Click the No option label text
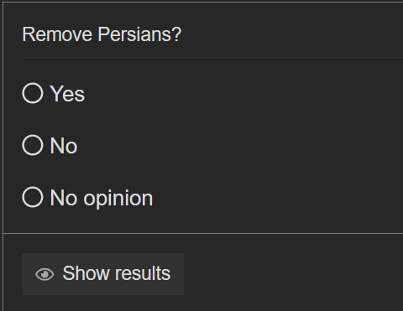This screenshot has height=311, width=403. (64, 146)
